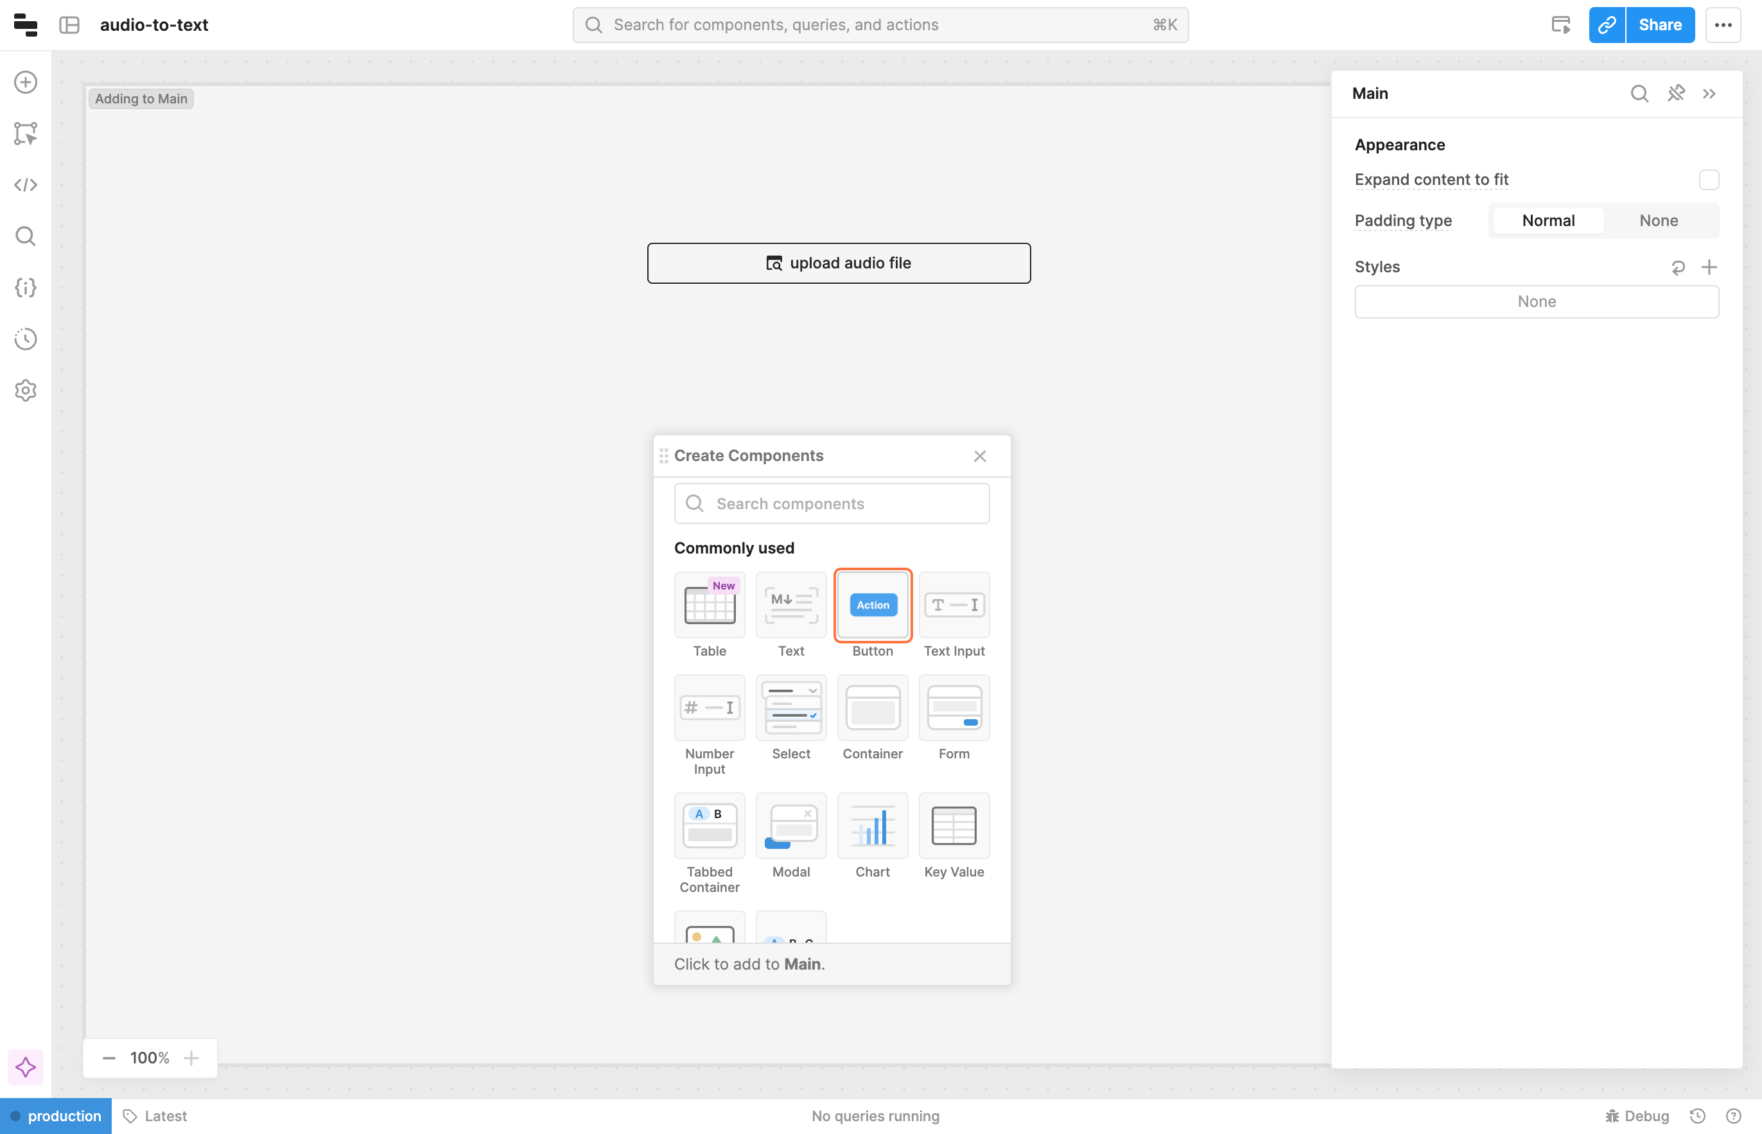Add the Button component to Main
1762x1134 pixels.
(x=873, y=606)
